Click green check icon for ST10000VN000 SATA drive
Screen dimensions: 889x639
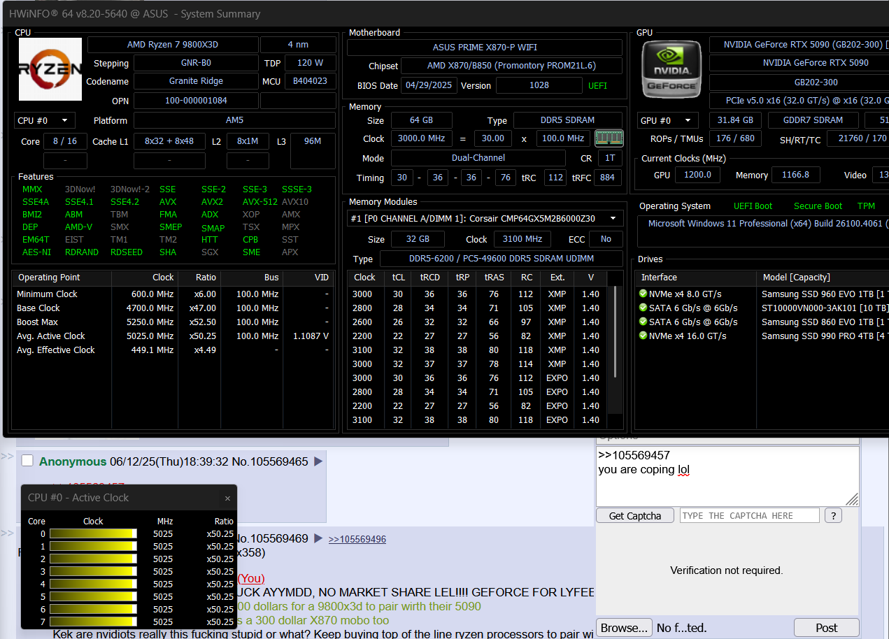click(643, 308)
